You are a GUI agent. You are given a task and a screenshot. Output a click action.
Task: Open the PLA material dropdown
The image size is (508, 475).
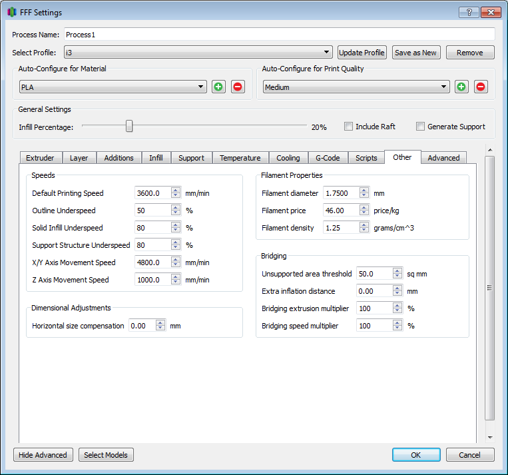(113, 87)
